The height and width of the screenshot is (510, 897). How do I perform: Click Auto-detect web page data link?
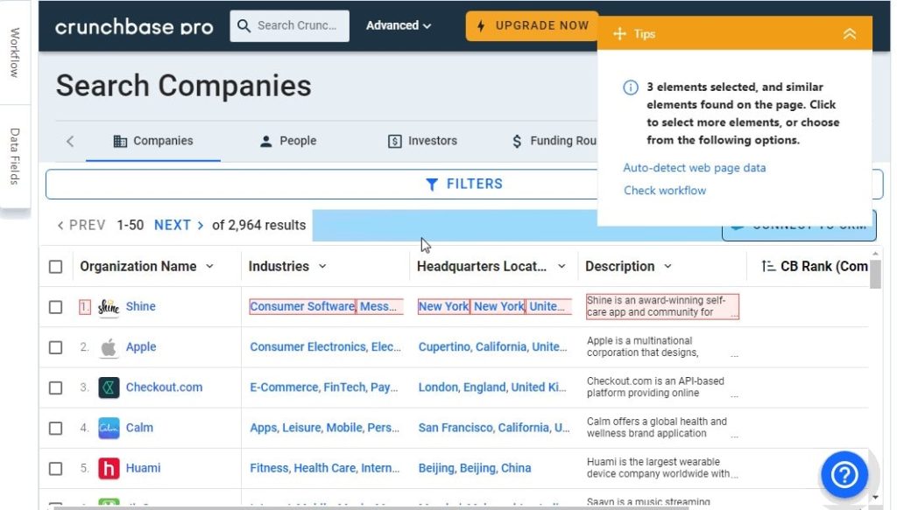[694, 168]
